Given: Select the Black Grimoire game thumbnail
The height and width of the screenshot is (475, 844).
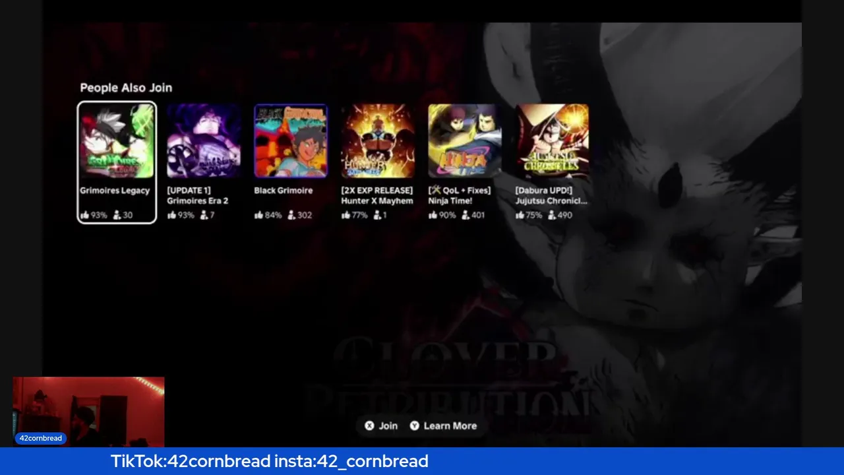Looking at the screenshot, I should tap(291, 141).
